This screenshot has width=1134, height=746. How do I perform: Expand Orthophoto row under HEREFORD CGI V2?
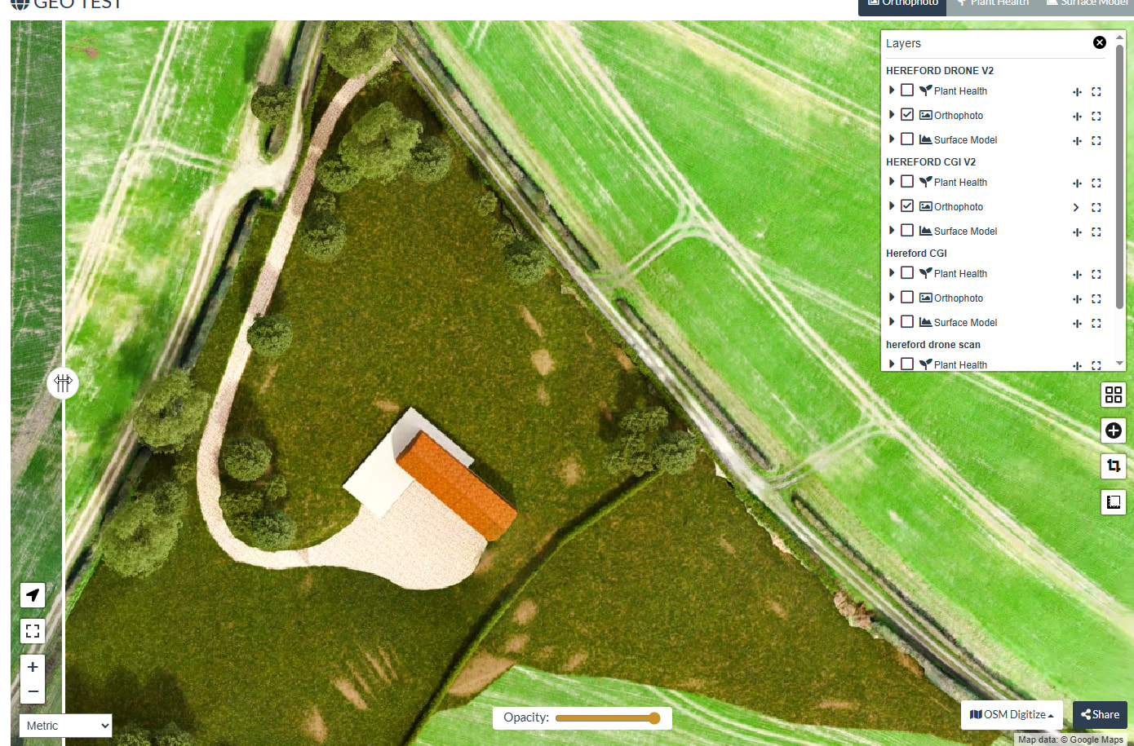coord(892,206)
